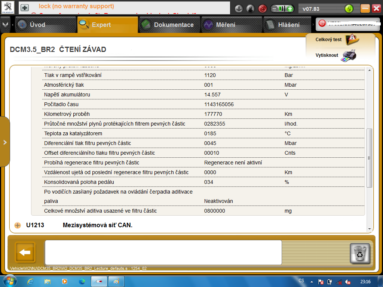Click the recycle bin delete icon
Viewport: 383px width, 287px height.
coord(360,253)
